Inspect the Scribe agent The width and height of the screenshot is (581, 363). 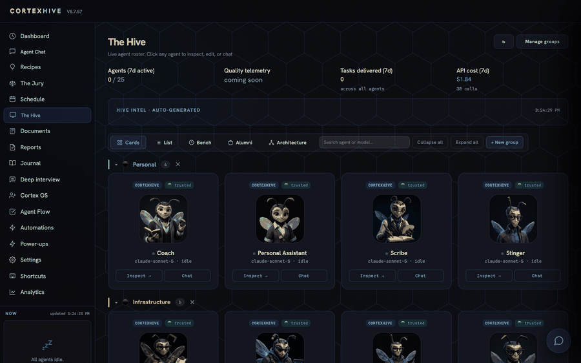coord(372,276)
